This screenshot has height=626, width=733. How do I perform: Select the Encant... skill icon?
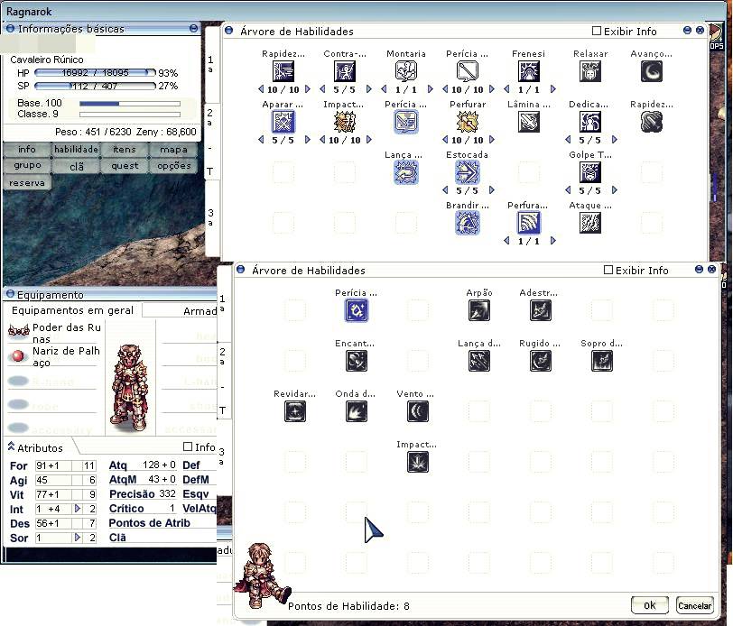coord(357,361)
